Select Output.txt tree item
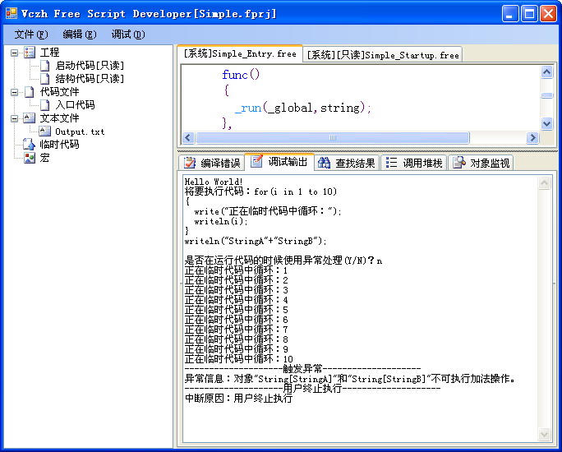 pyautogui.click(x=80, y=131)
